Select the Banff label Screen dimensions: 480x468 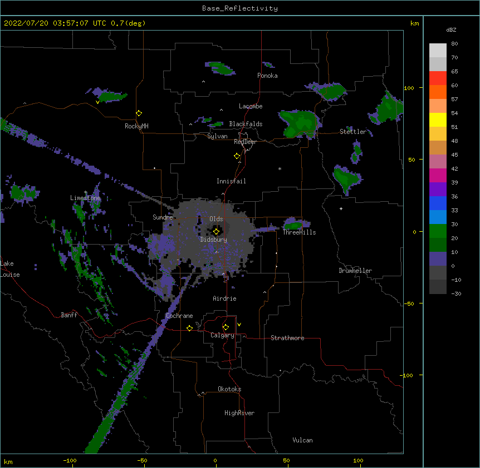(69, 315)
